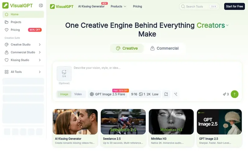Open AI Kissing Generator in top navigation
This screenshot has height=155, width=248.
pos(91,7)
